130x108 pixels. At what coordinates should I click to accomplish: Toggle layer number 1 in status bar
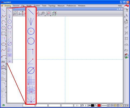[x=121, y=106]
